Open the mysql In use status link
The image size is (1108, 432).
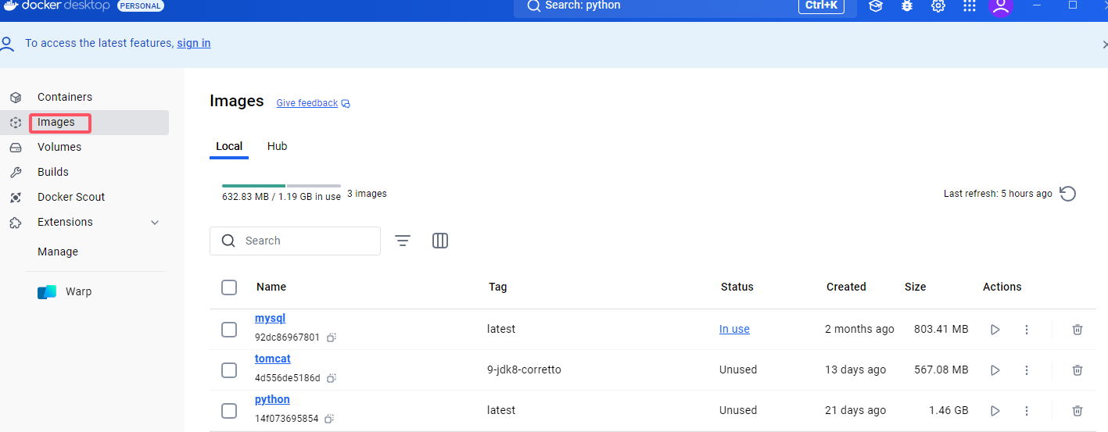coord(734,329)
